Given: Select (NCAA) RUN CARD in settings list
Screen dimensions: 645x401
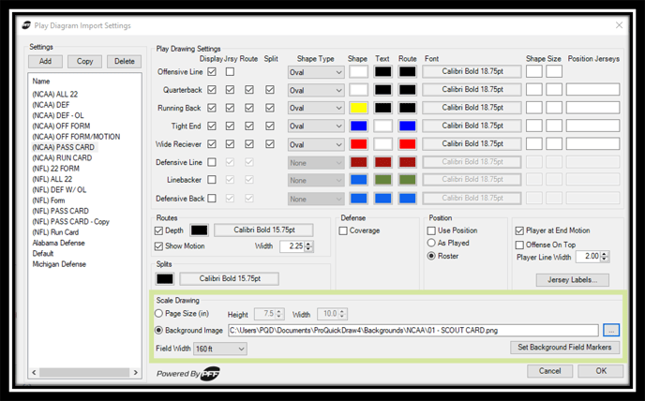Looking at the screenshot, I should pyautogui.click(x=62, y=158).
